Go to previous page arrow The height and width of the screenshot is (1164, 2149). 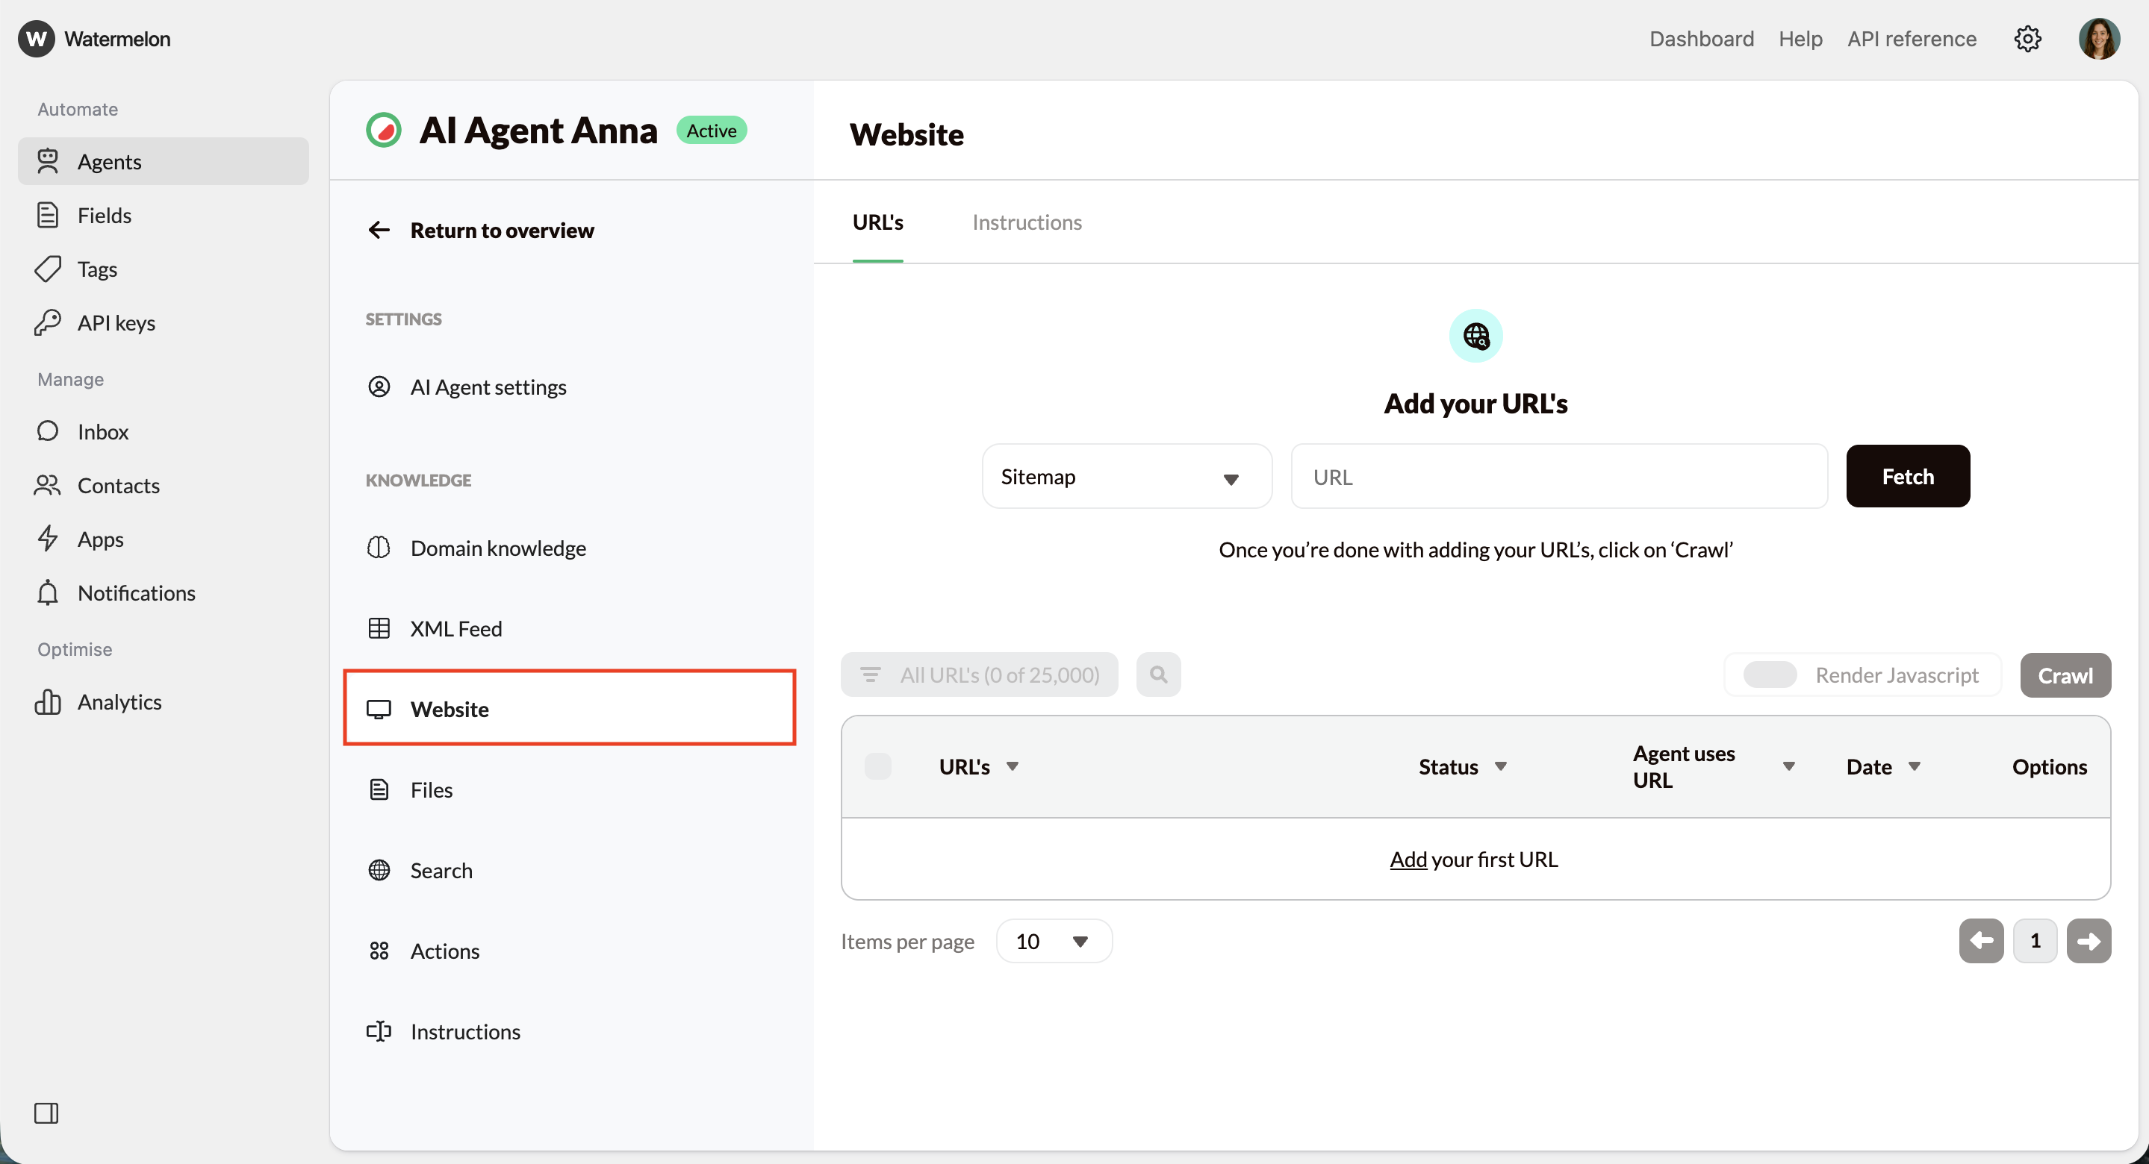tap(1980, 941)
